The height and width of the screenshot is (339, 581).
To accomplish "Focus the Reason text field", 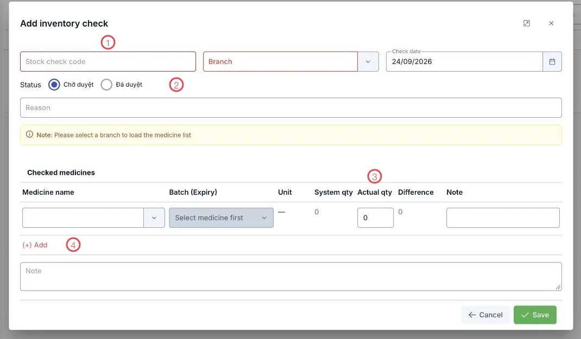I will pos(291,108).
